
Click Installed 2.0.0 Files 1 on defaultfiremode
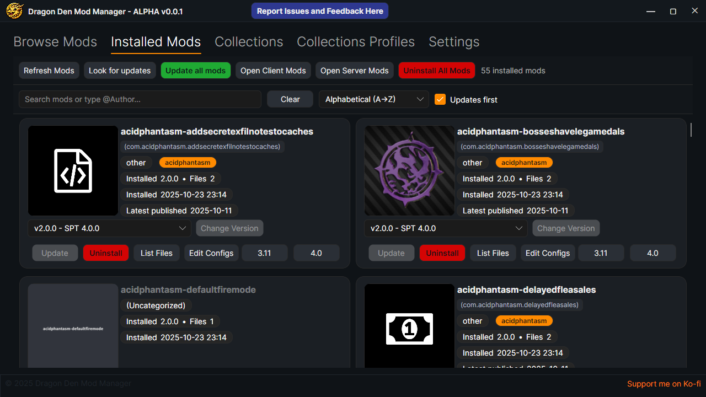(x=170, y=321)
